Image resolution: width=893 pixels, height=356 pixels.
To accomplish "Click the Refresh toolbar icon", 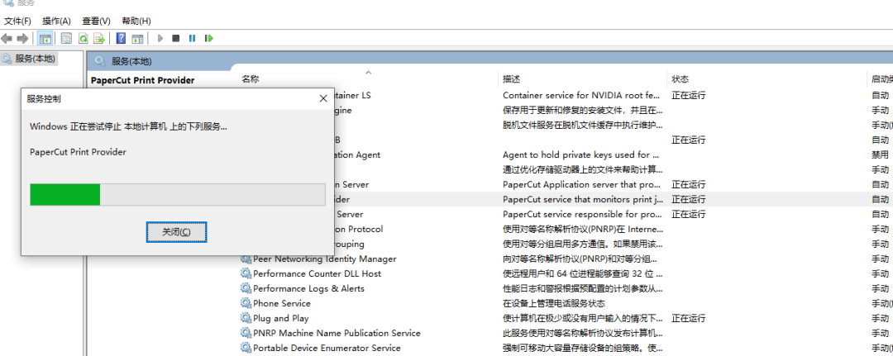I will click(84, 39).
